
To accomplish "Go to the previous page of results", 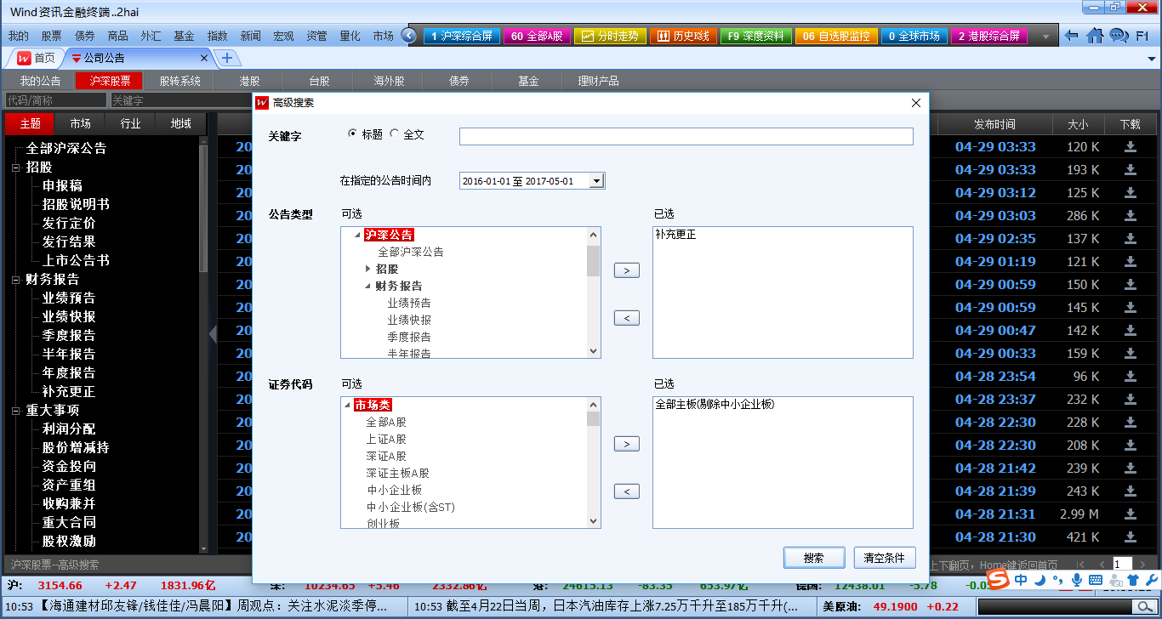I will coord(1102,565).
